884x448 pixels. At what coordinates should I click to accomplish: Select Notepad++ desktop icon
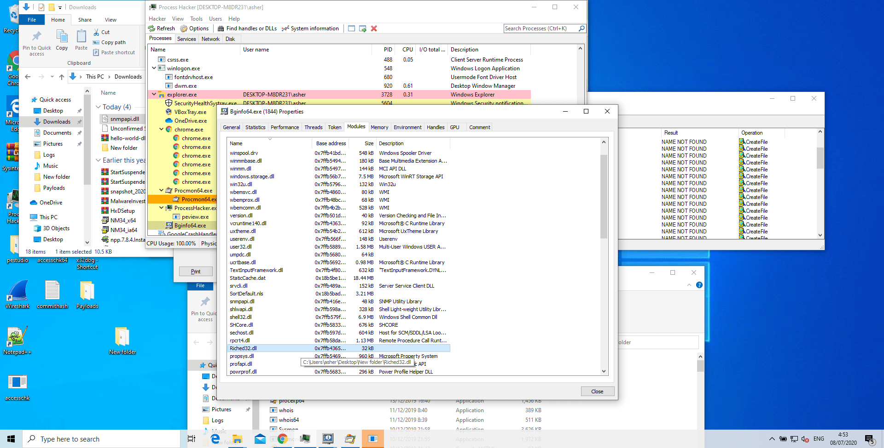(x=17, y=340)
